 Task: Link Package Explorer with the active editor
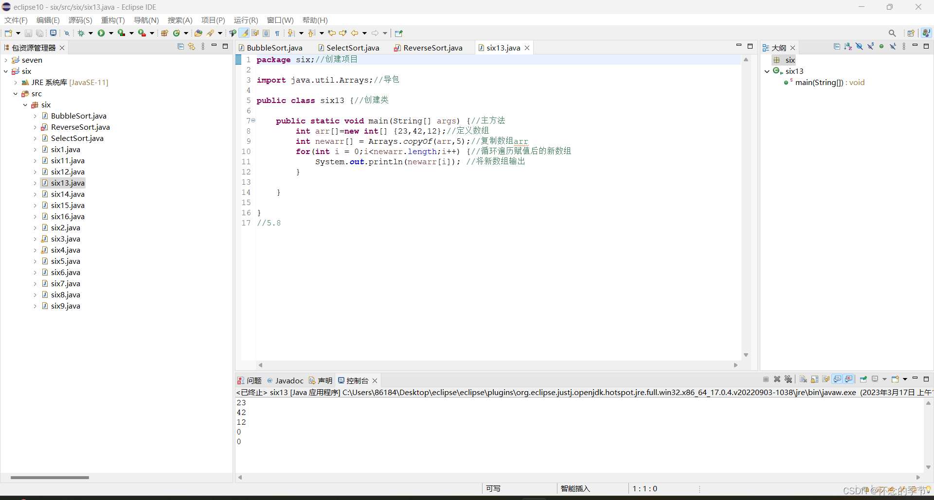[191, 46]
